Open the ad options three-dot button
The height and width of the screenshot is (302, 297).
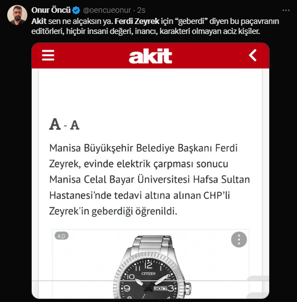pyautogui.click(x=239, y=240)
